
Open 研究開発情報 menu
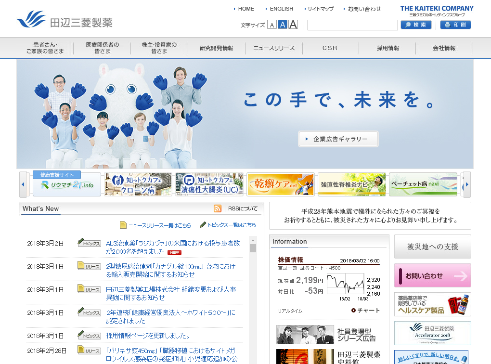[x=217, y=48]
